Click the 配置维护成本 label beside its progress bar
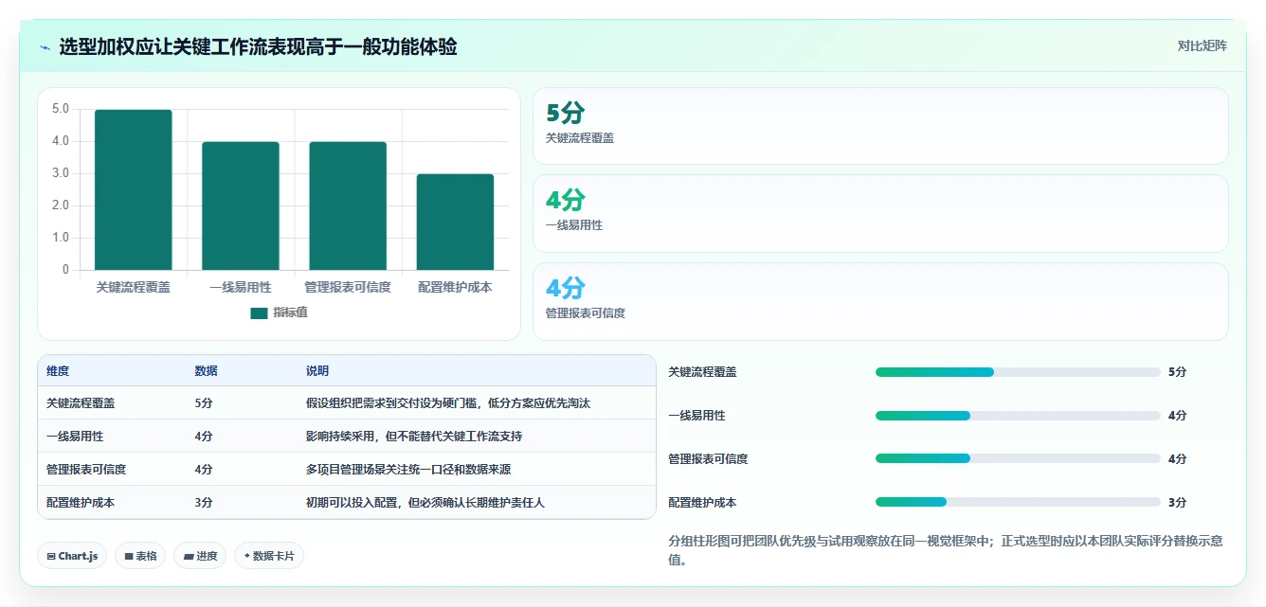The image size is (1266, 607). pyautogui.click(x=702, y=503)
